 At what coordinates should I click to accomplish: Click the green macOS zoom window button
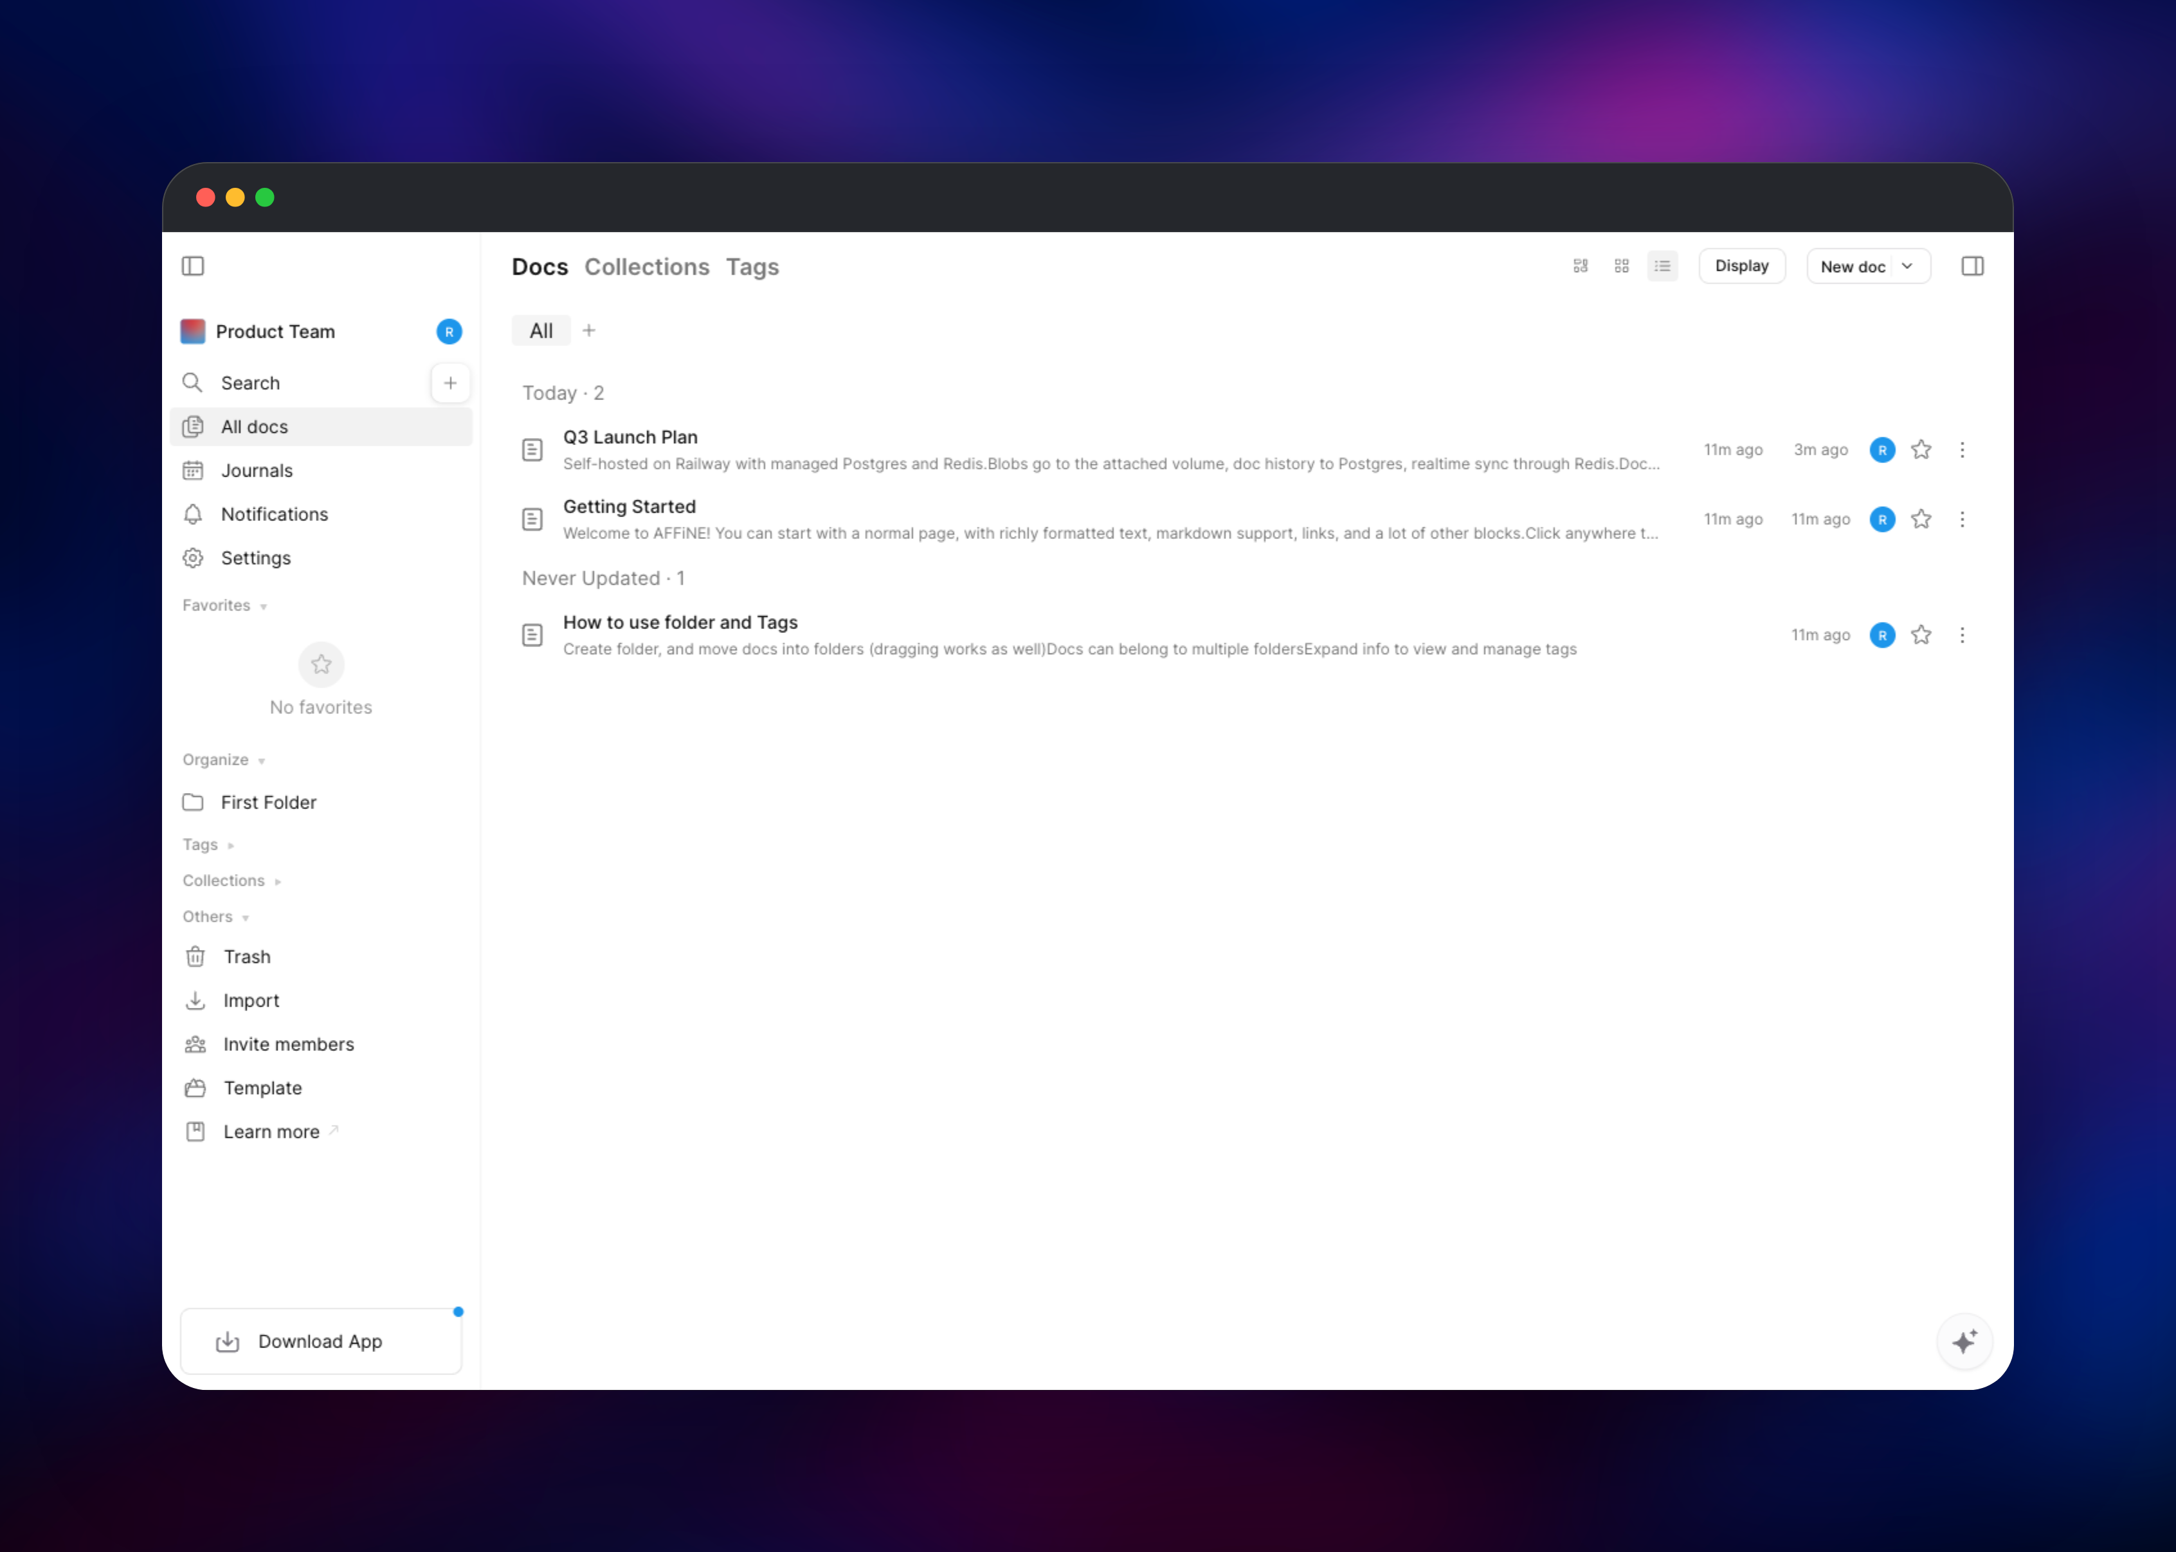coord(264,198)
